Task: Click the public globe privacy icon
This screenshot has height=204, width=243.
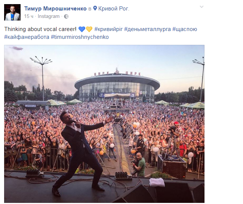Action: coord(66,16)
